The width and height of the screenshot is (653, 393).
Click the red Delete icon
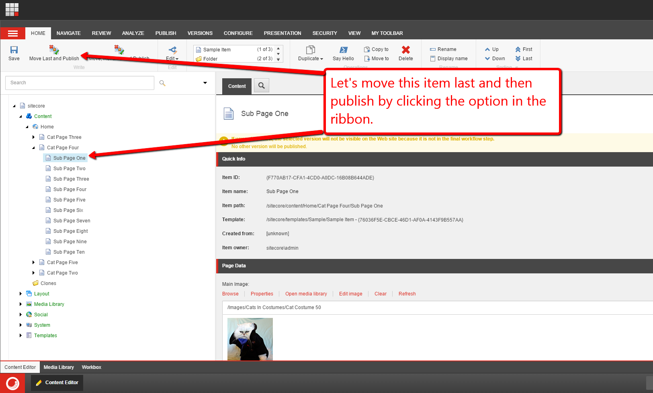[405, 50]
